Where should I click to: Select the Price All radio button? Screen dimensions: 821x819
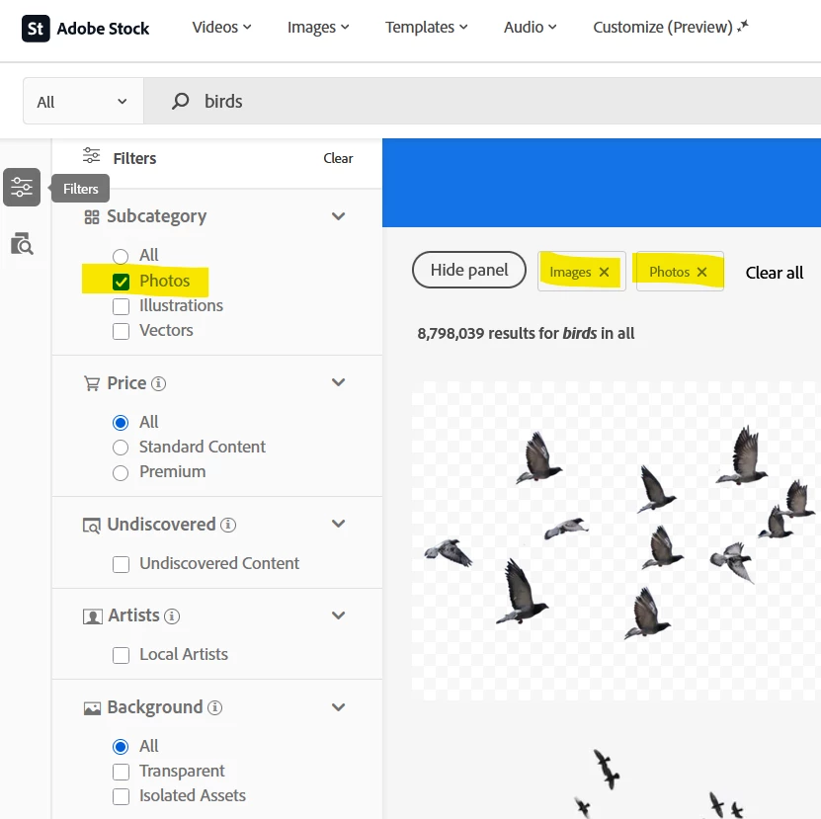coord(121,423)
